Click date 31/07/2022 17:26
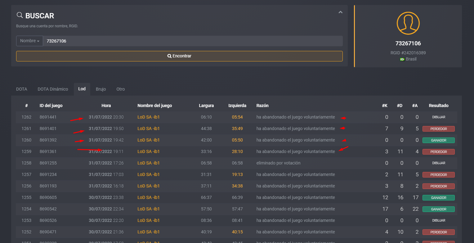The width and height of the screenshot is (474, 243). [x=106, y=163]
